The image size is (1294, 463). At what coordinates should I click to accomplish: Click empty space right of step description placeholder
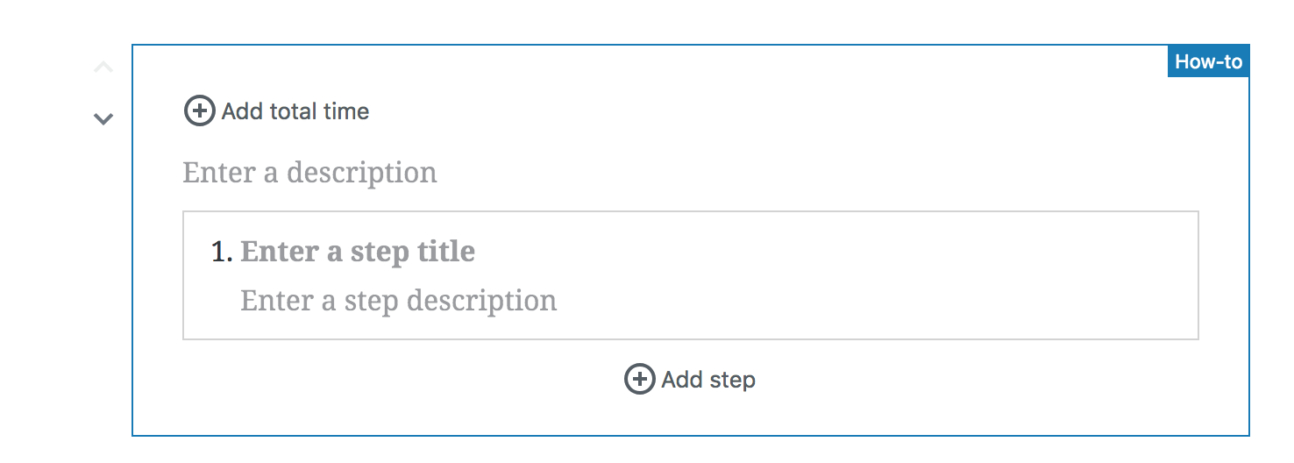tap(833, 302)
